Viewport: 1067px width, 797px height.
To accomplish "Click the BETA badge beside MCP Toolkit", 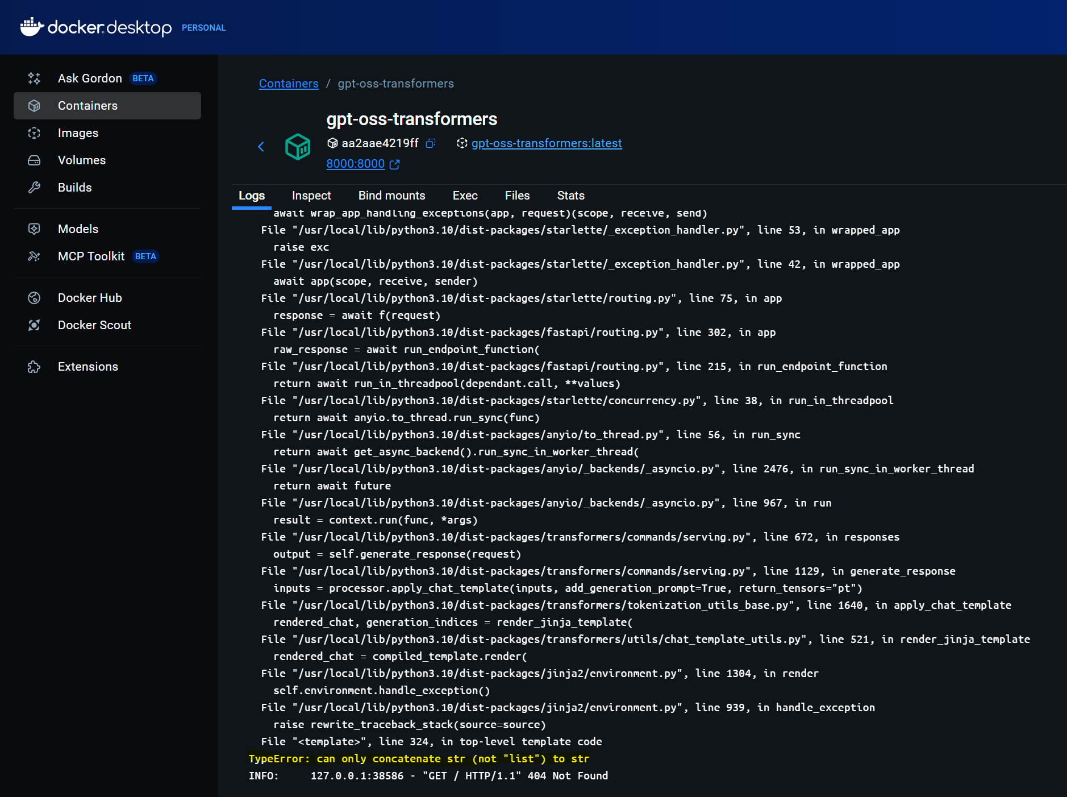I will [145, 256].
